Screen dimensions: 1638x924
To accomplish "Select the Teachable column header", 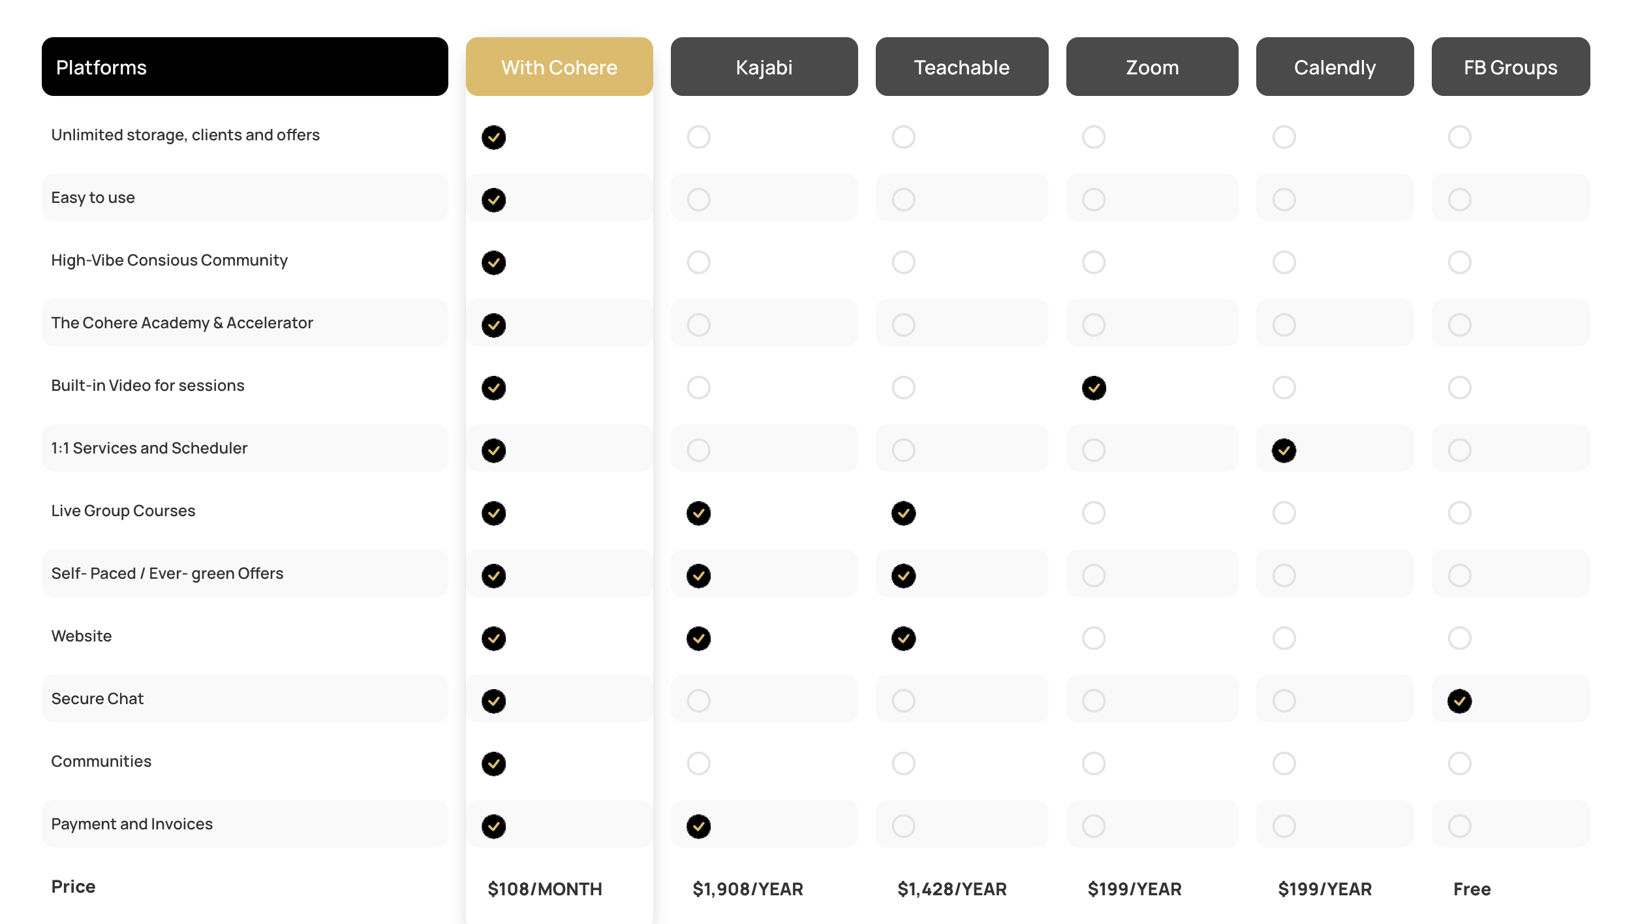I will point(962,67).
